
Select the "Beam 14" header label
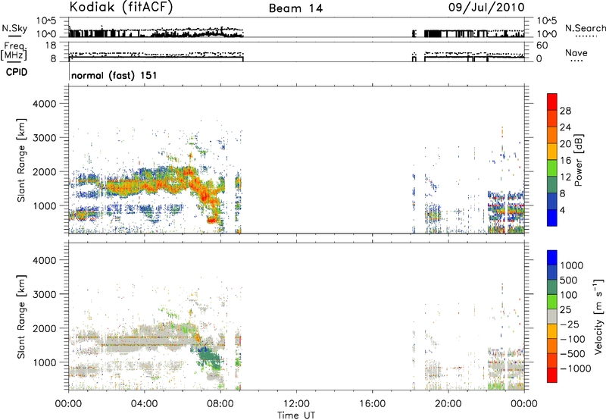(295, 8)
